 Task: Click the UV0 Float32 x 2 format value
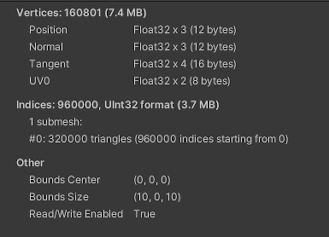182,81
